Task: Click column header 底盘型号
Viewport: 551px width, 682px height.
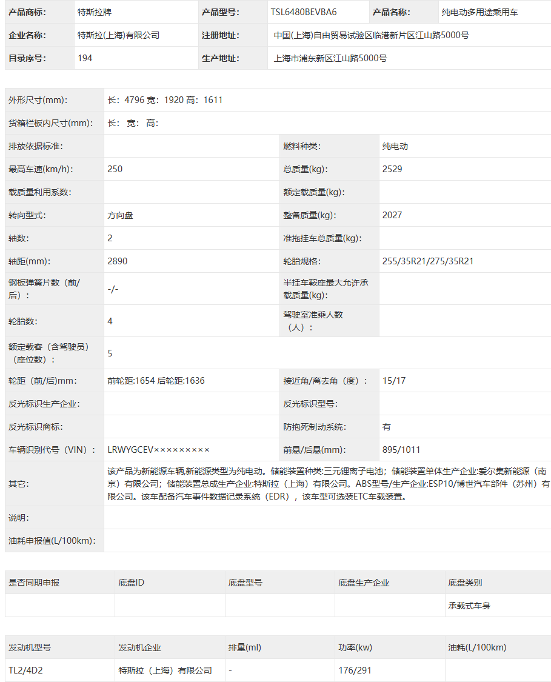Action: click(245, 583)
